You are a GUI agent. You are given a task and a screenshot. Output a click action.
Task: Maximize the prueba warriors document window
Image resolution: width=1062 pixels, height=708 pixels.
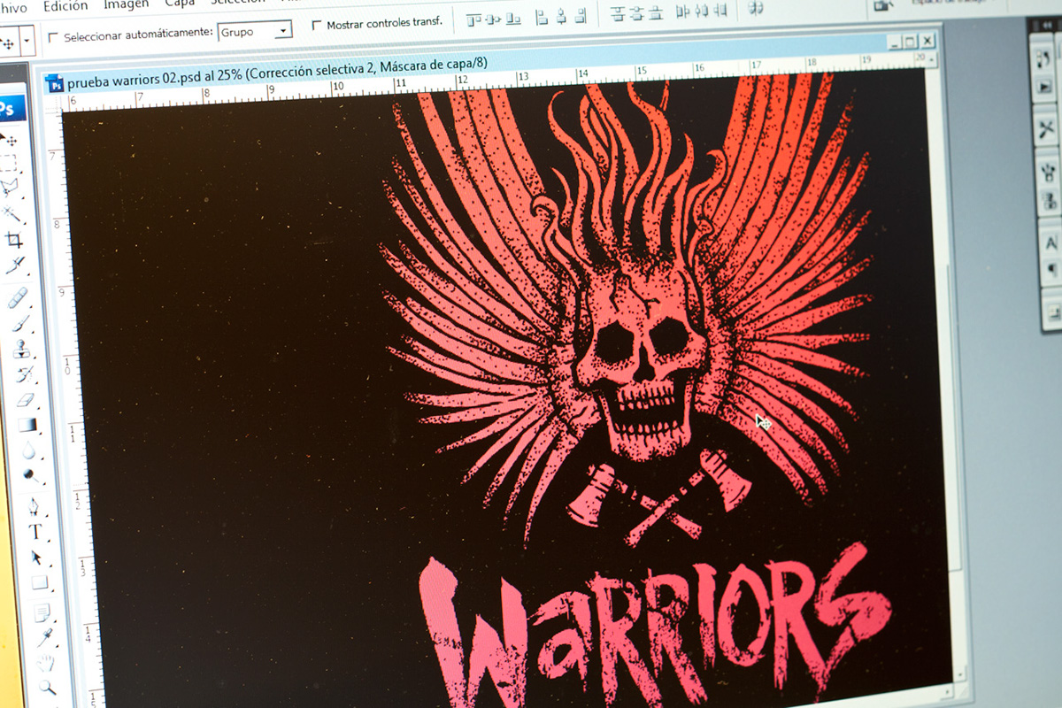(x=910, y=41)
